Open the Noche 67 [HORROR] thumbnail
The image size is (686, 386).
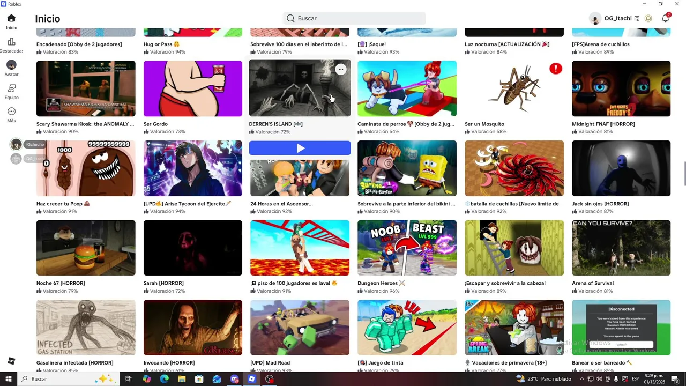tap(86, 248)
